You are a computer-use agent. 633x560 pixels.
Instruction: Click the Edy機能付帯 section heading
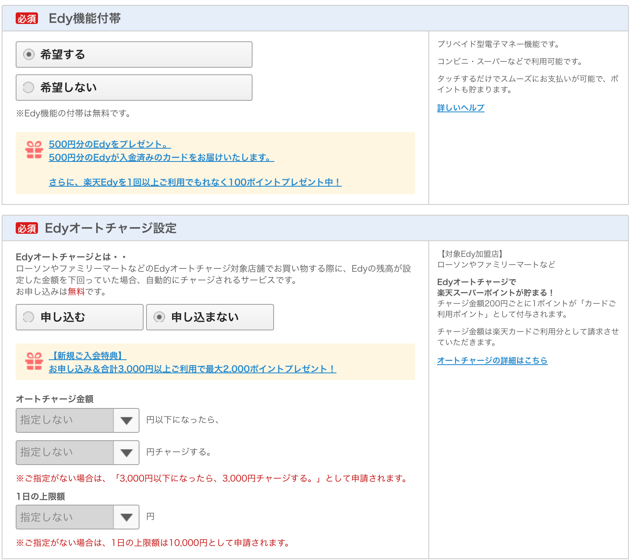[x=85, y=19]
